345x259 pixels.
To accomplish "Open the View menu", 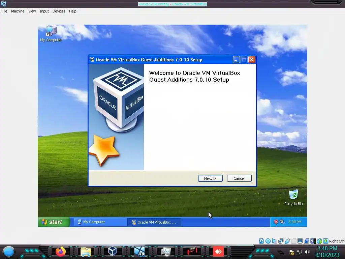I will click(x=32, y=11).
